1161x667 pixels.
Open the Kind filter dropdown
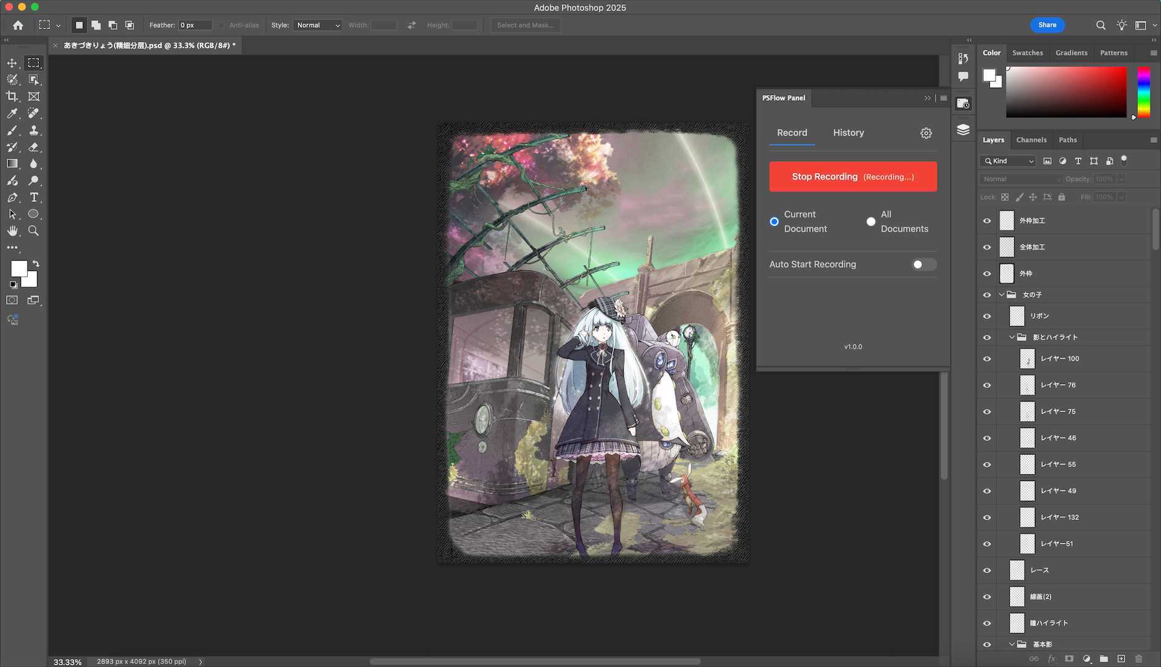[x=1007, y=161]
